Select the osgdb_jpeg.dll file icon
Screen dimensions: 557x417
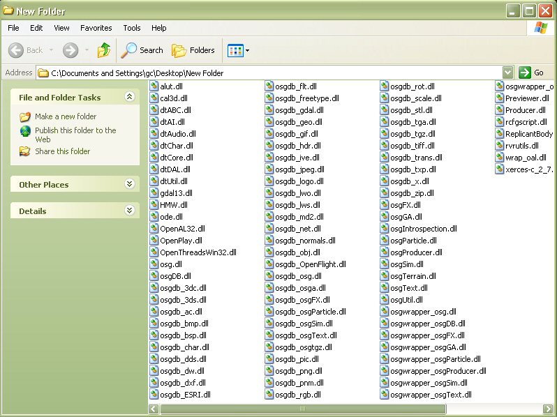[269, 169]
